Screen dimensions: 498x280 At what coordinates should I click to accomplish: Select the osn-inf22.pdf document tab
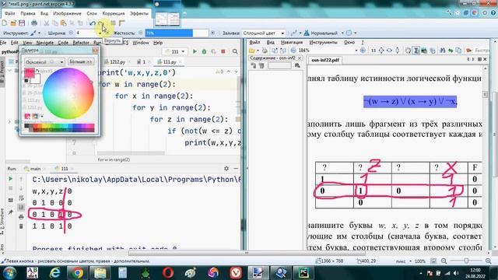pyautogui.click(x=325, y=60)
